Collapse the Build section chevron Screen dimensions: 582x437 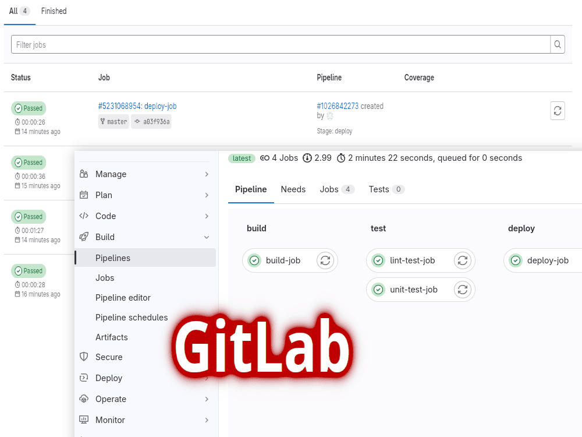(x=207, y=237)
